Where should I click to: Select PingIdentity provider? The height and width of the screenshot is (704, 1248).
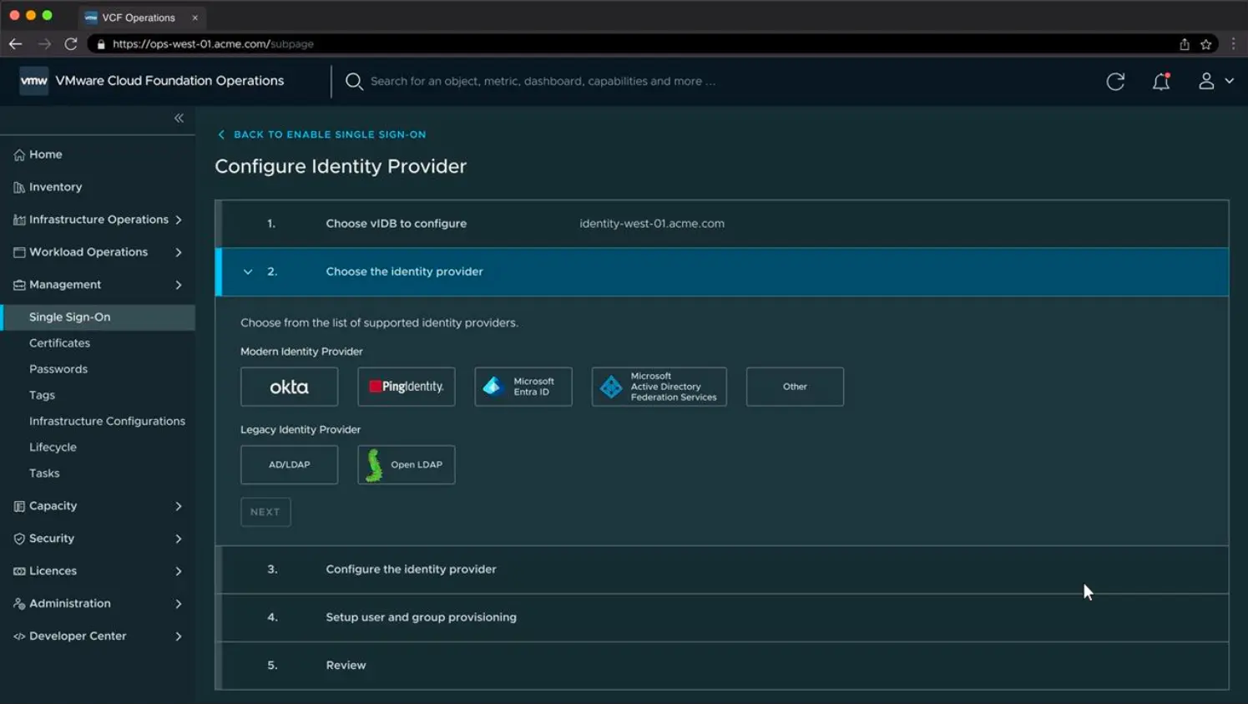[407, 387]
